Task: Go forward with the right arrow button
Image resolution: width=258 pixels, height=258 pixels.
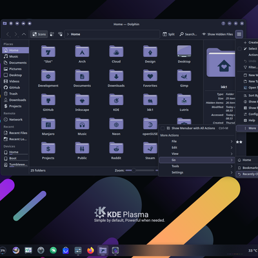Action: (x=15, y=34)
